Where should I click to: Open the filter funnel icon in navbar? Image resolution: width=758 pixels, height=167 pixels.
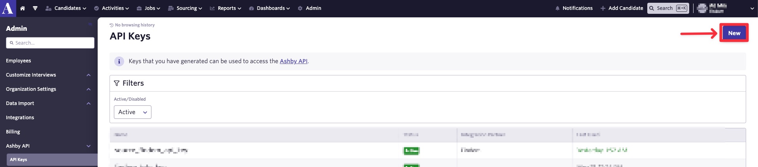click(x=35, y=8)
